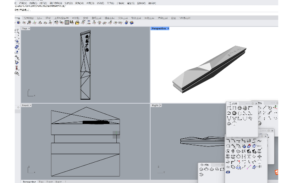Open the Top viewport title dropdown
Image resolution: width=293 pixels, height=183 pixels.
29,28
